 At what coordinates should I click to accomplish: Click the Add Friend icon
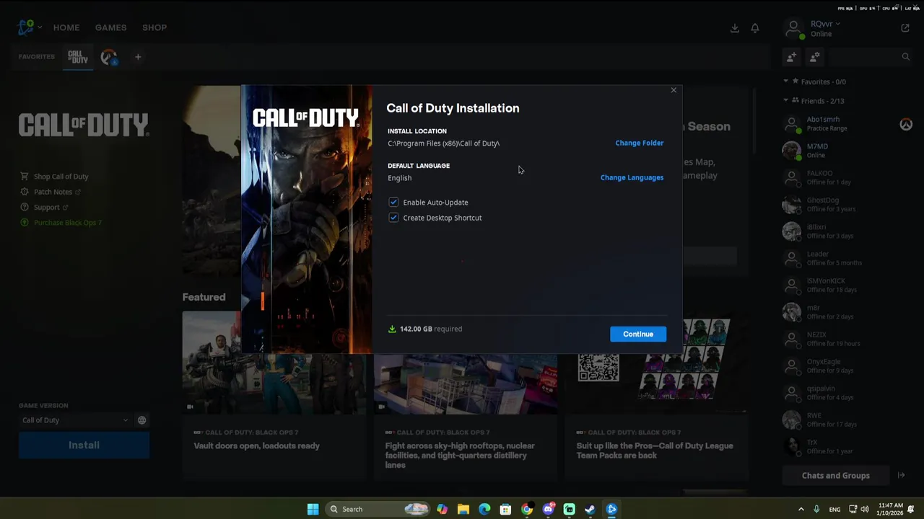(x=792, y=56)
